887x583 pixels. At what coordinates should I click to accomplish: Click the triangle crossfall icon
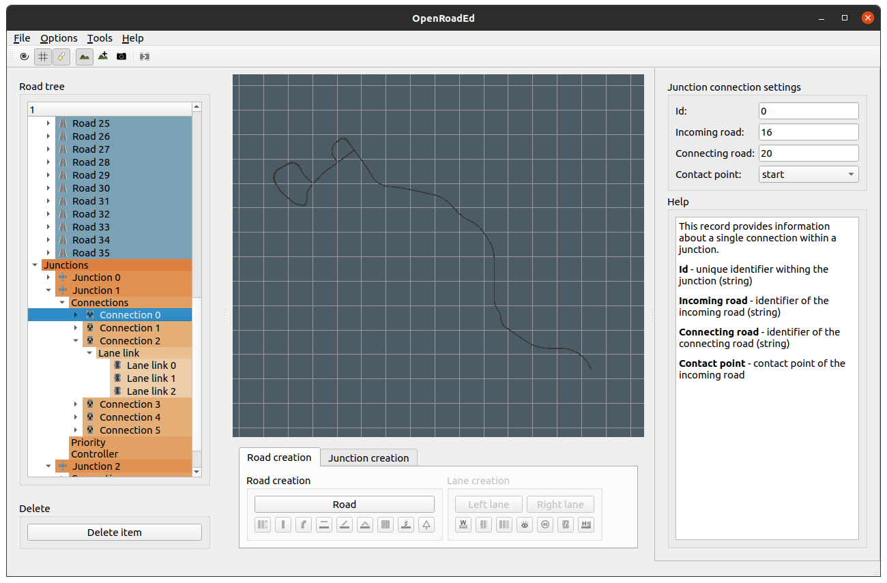[365, 524]
